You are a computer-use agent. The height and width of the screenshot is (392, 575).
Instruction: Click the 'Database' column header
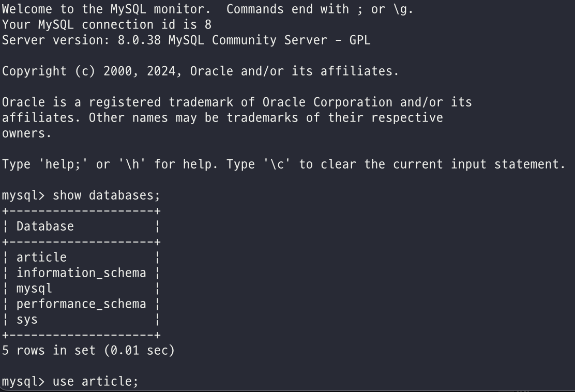tap(45, 226)
